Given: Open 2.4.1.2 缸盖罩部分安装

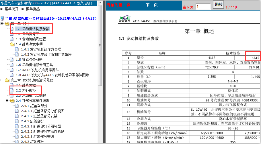Looking at the screenshot, I should (x=39, y=116).
